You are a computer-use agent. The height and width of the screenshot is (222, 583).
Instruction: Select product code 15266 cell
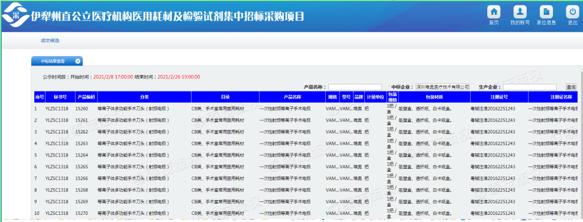[x=82, y=178]
